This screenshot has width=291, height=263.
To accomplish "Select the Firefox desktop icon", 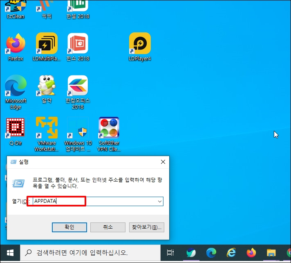I will [x=16, y=47].
